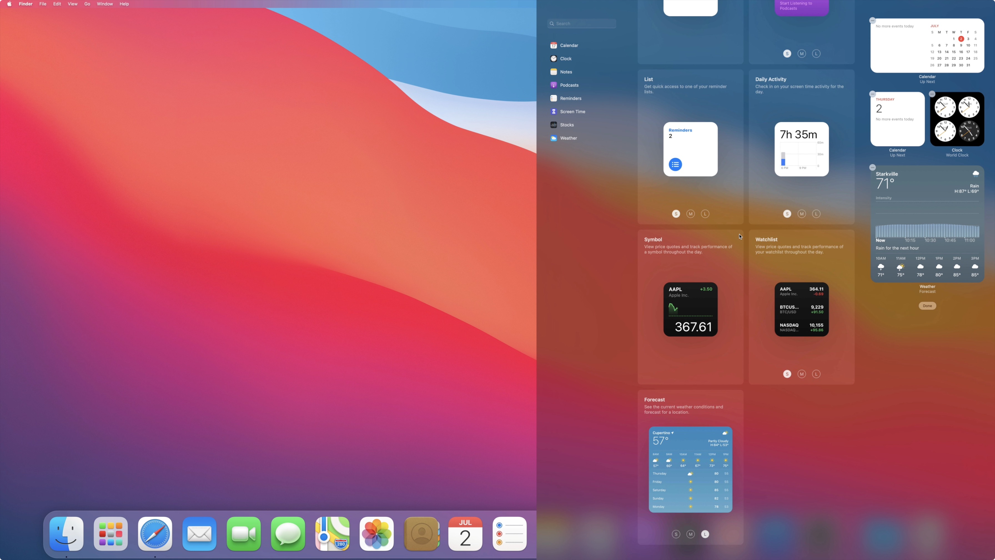Open Screen Time widget category
Image resolution: width=995 pixels, height=560 pixels.
coord(572,112)
